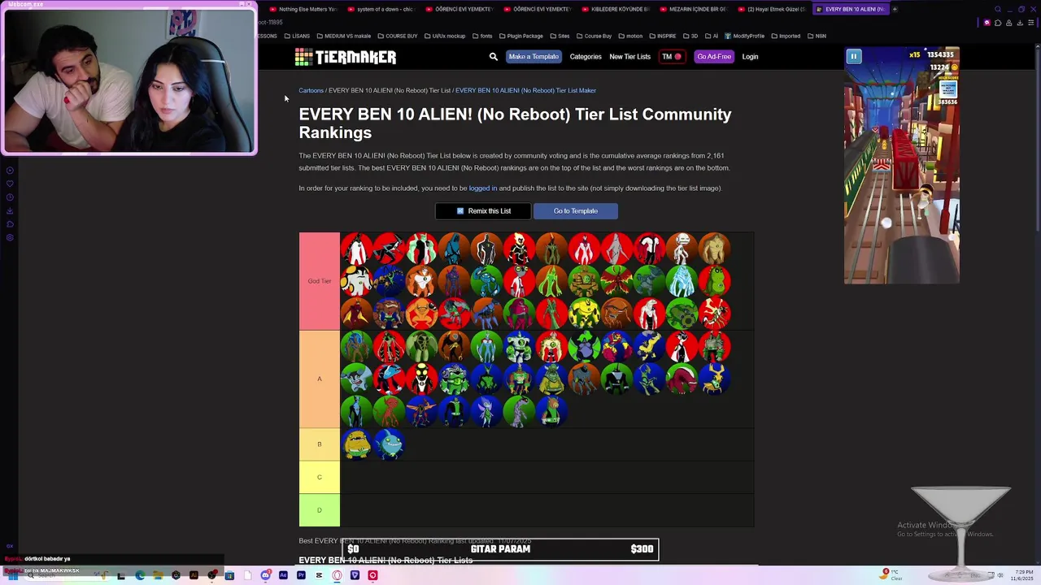Open the Categories menu item
Viewport: 1041px width, 585px height.
coord(586,57)
